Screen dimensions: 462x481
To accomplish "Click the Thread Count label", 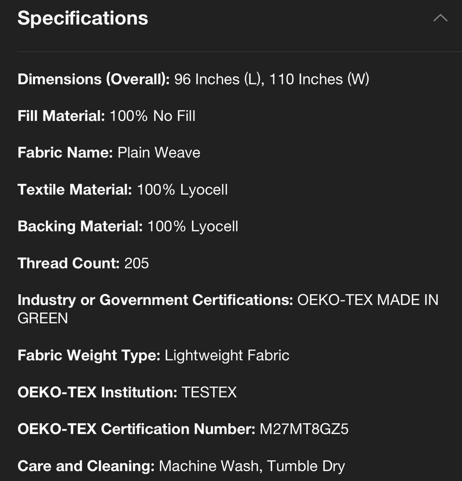I will (x=69, y=263).
